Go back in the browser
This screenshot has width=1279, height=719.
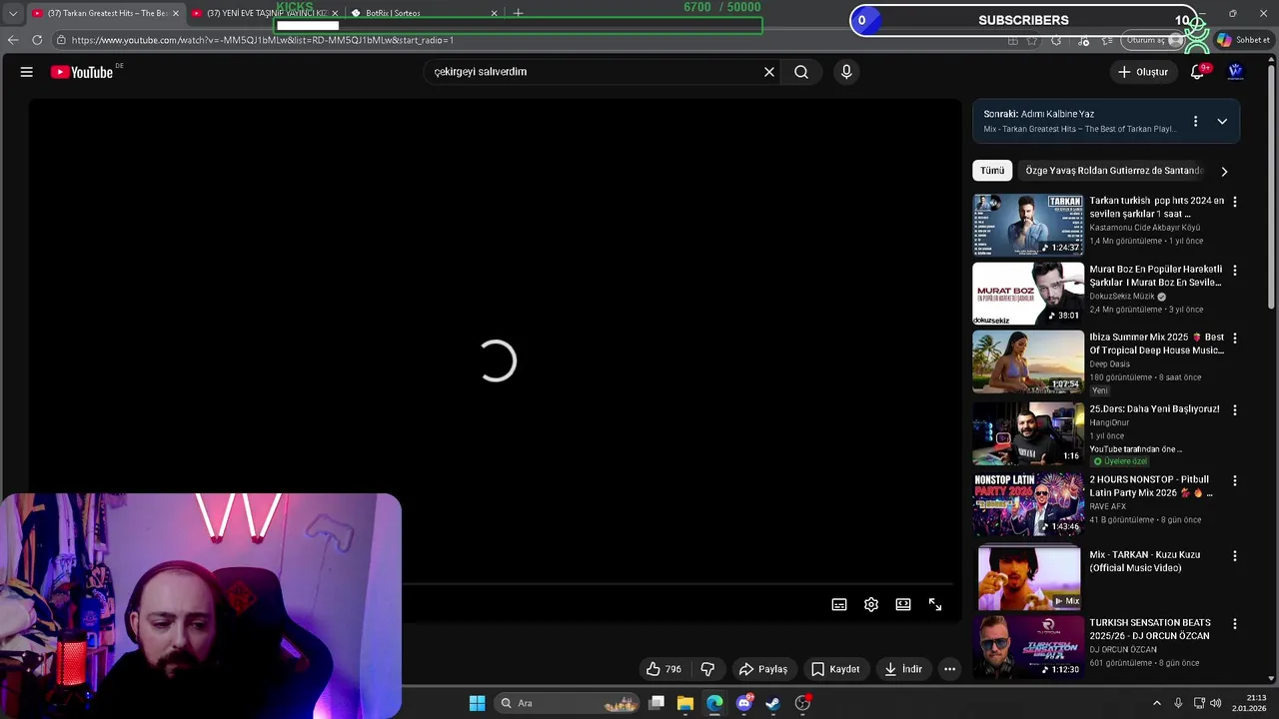pos(13,40)
